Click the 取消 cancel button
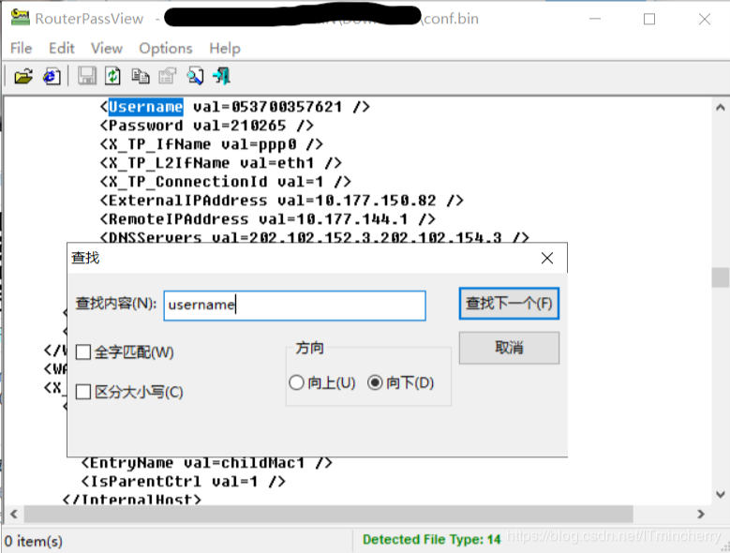Viewport: 730px width, 553px height. click(x=509, y=348)
